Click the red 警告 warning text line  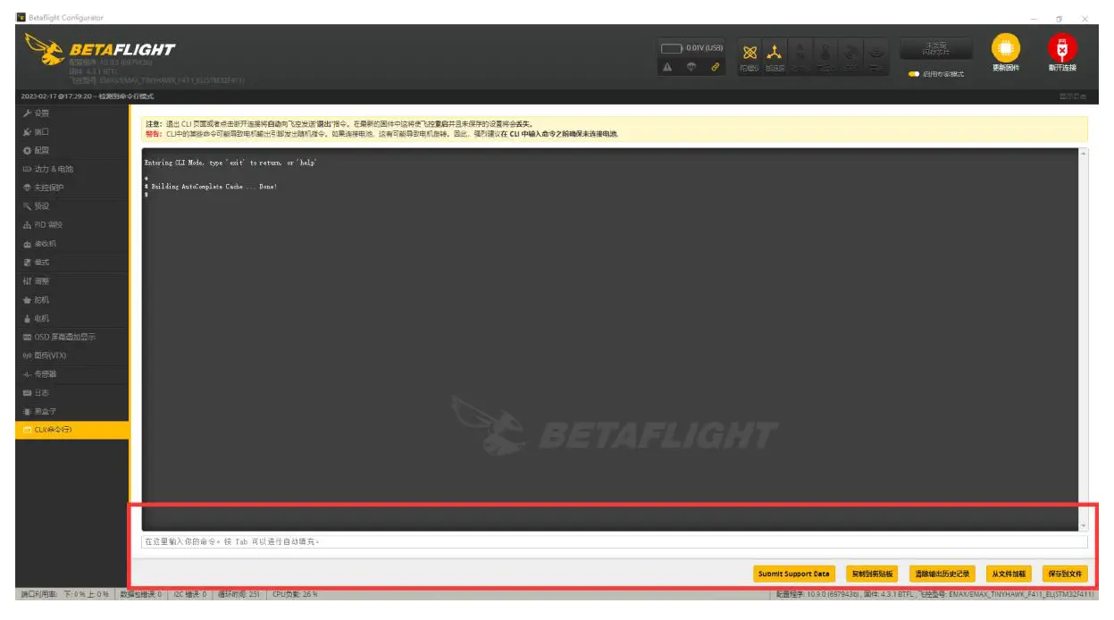381,134
